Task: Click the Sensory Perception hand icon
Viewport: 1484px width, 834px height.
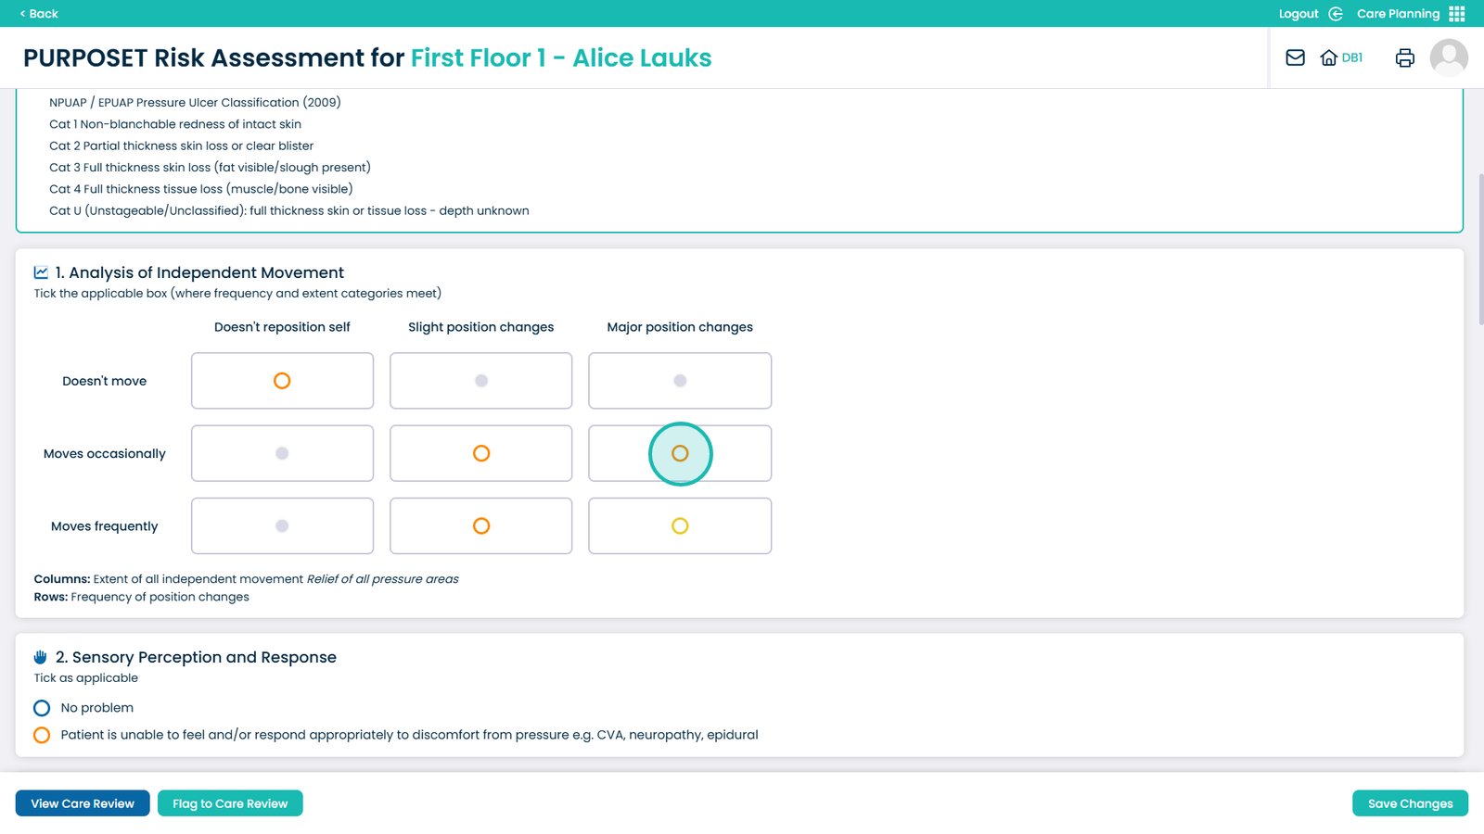Action: pyautogui.click(x=41, y=657)
